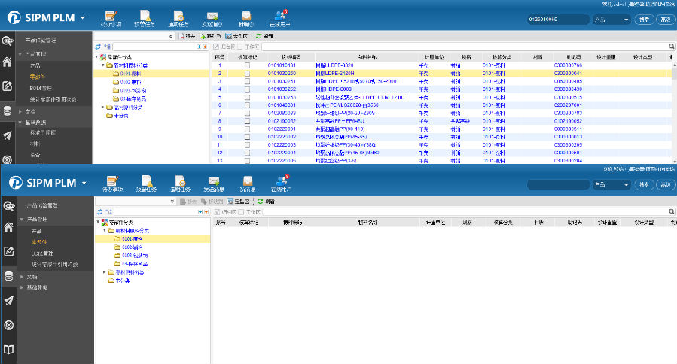Click the book icon in lower left sidebar
Screen dimensions: 677x364
[x=8, y=350]
